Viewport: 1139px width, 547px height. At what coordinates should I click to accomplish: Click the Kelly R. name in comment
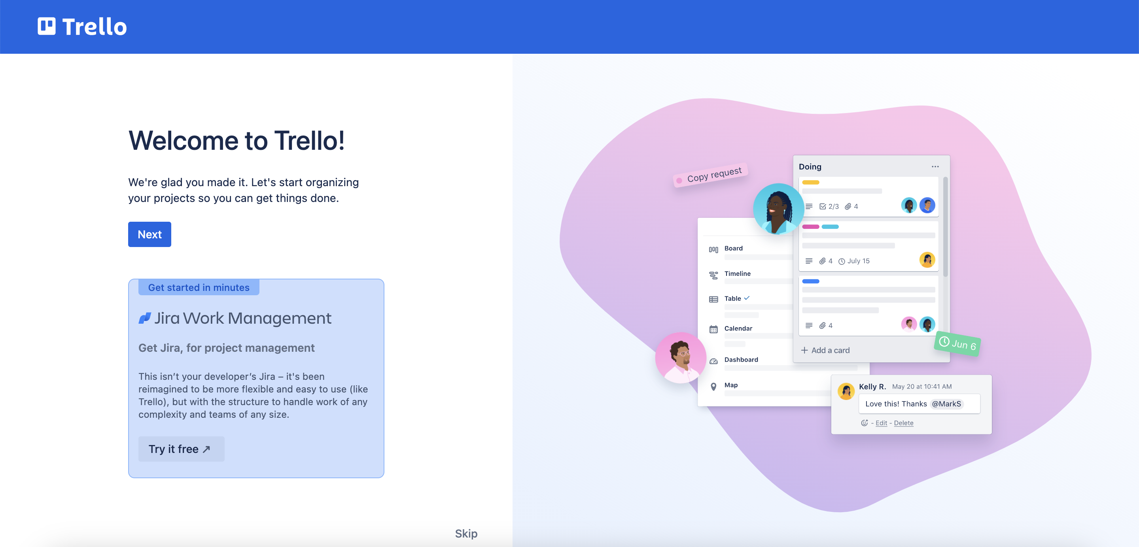[872, 386]
